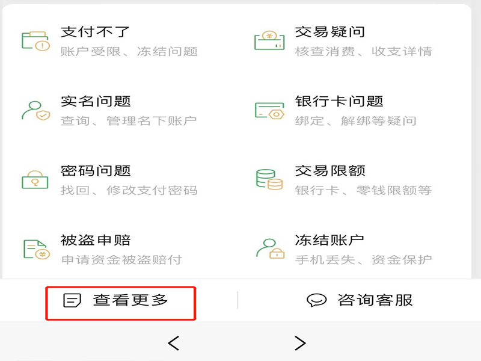
Task: Tap the 银行卡问题 card icon
Action: [269, 111]
